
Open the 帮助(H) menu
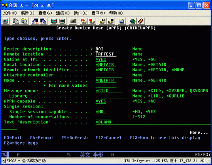[116, 13]
